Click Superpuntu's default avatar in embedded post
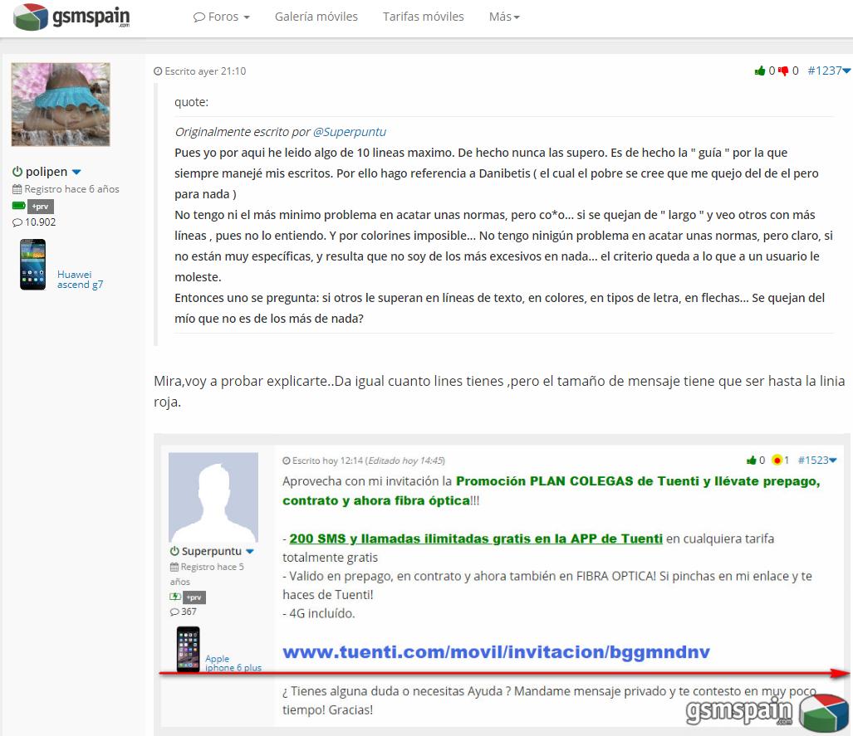The height and width of the screenshot is (736, 853). click(213, 497)
